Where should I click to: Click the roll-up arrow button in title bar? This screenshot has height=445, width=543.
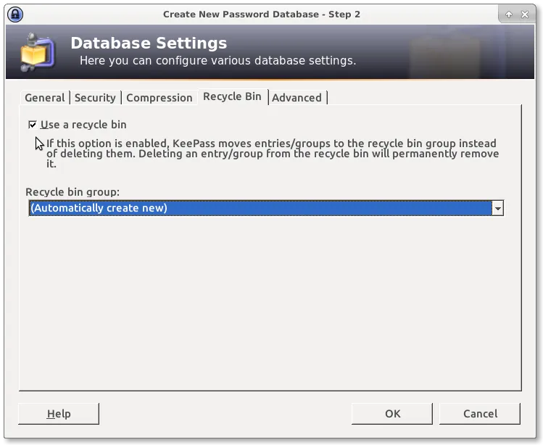[508, 14]
